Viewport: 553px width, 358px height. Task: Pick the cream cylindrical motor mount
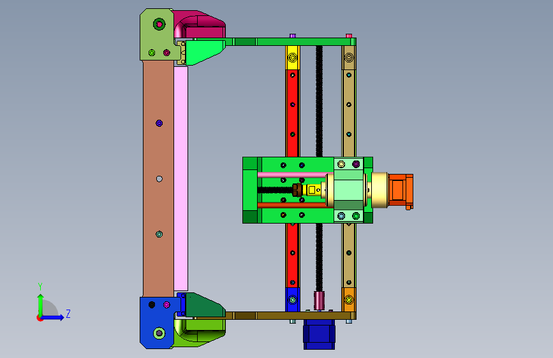click(380, 190)
